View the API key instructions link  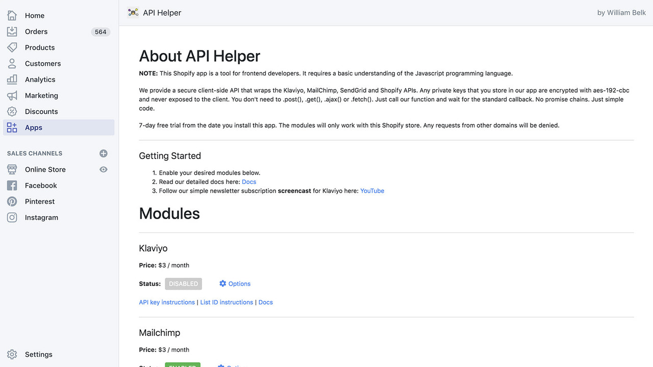coord(167,302)
